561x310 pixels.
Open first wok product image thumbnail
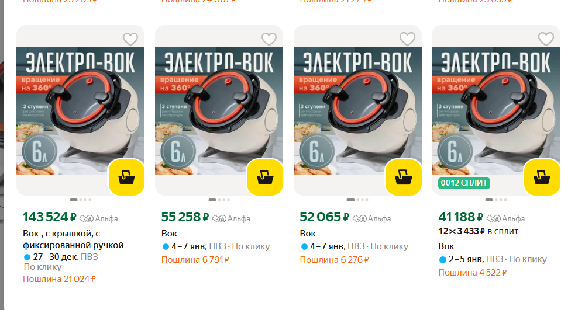pyautogui.click(x=81, y=111)
